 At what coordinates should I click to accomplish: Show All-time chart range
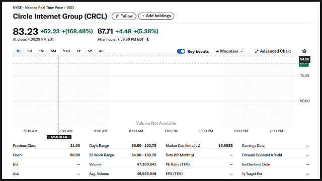click(101, 51)
